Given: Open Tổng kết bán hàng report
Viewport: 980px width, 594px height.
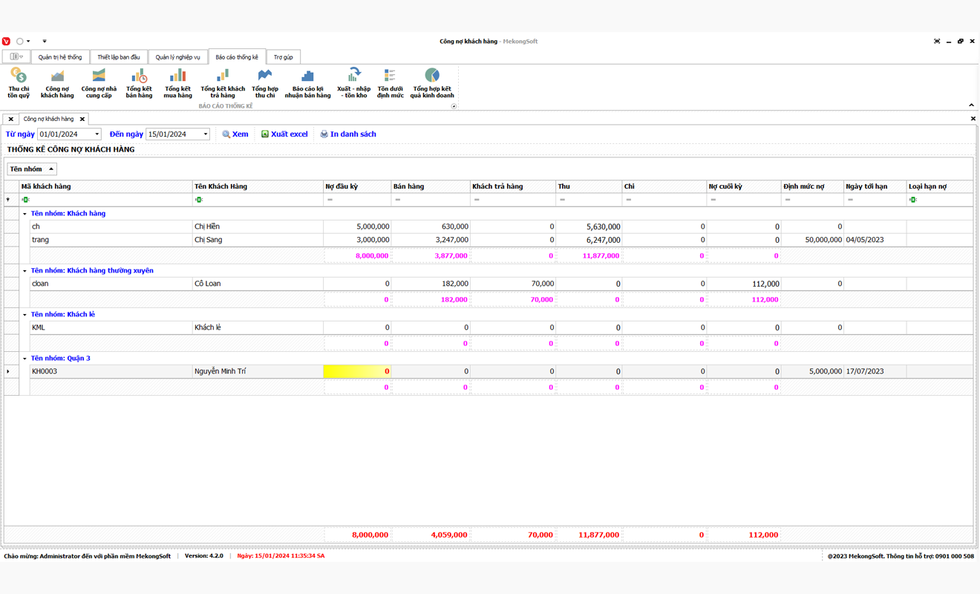Looking at the screenshot, I should click(x=139, y=83).
